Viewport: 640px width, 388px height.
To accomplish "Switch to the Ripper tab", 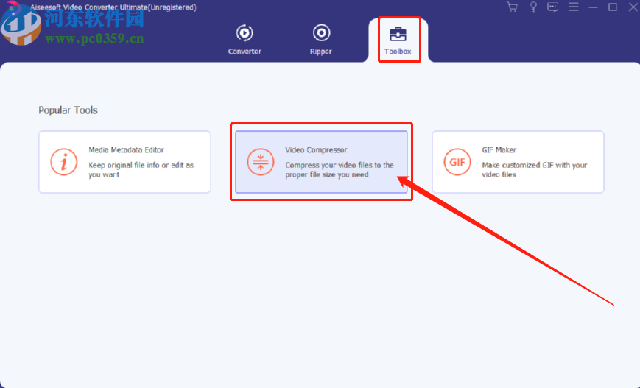I will coord(321,40).
